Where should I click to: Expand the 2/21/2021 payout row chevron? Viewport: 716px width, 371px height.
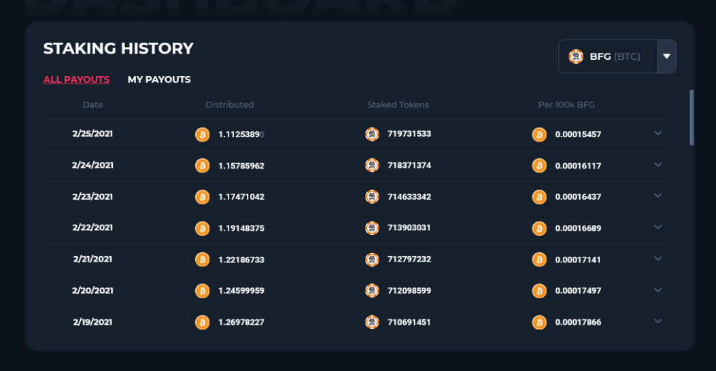coord(658,259)
